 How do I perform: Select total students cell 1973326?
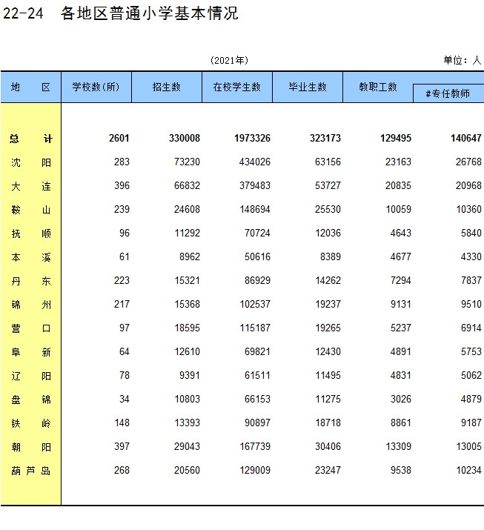(x=253, y=139)
